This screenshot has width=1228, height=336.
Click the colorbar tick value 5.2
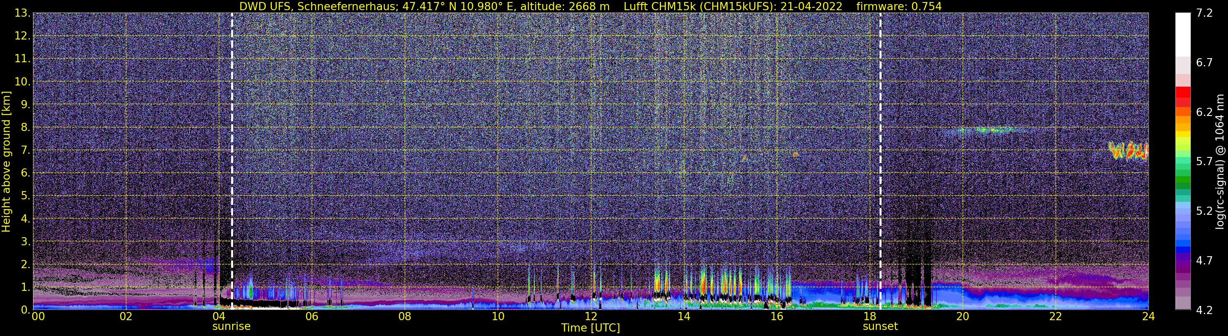pyautogui.click(x=1204, y=211)
